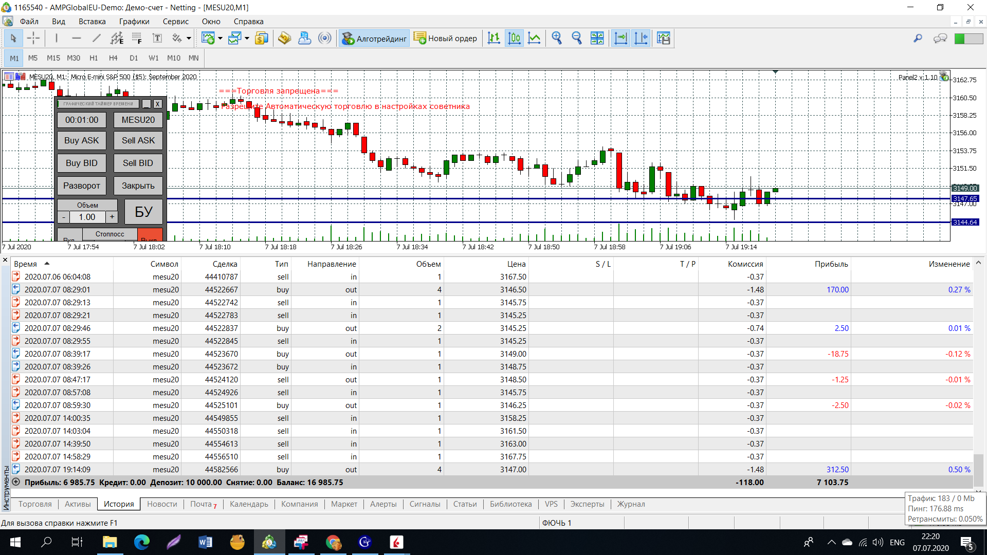987x555 pixels.
Task: Click the Новый ордер button
Action: click(x=446, y=39)
